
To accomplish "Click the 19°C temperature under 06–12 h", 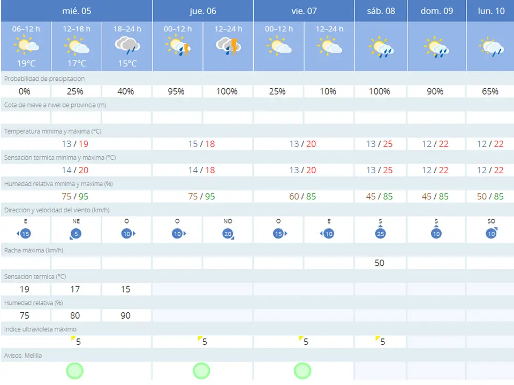I will [x=26, y=63].
